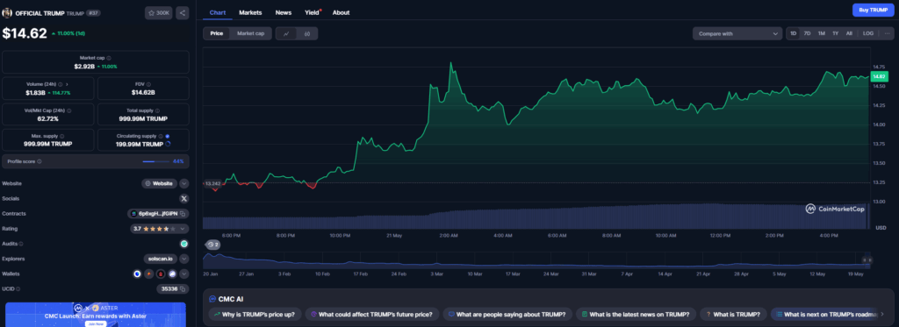Select the Price chart toggle
Screen dimensions: 899x327
[x=217, y=33]
